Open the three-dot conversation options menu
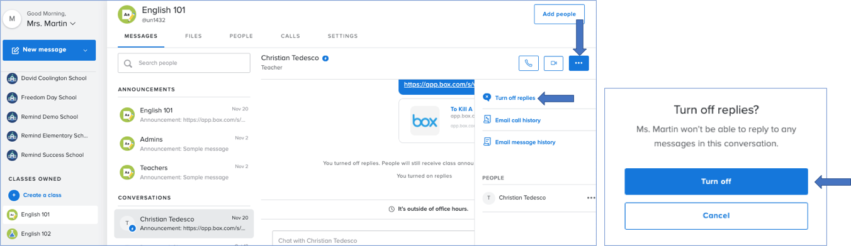Viewport: 851px width, 246px height. click(578, 63)
